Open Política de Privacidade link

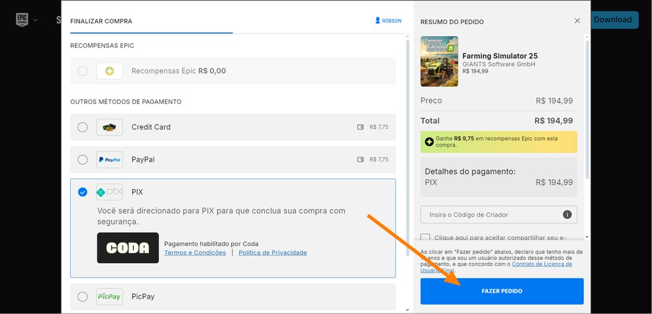pos(273,253)
